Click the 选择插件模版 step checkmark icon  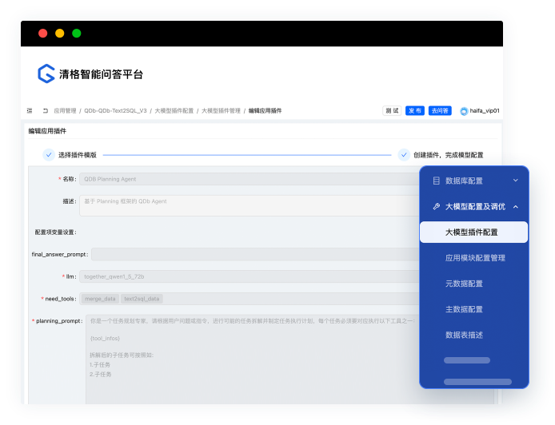click(x=49, y=155)
